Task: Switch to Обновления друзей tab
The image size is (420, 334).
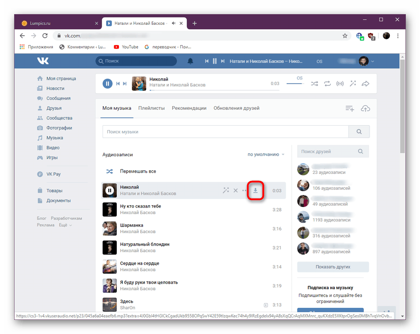Action: tap(237, 108)
